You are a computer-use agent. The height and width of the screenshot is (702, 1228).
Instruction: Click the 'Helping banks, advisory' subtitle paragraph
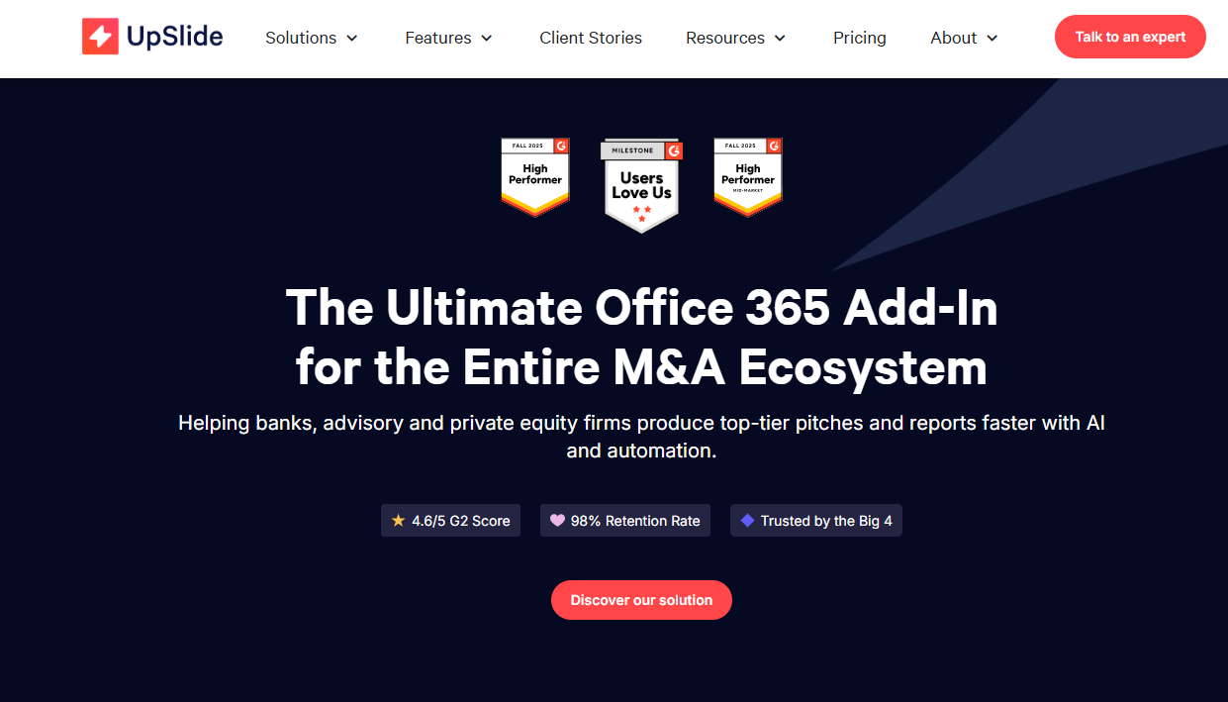(641, 437)
